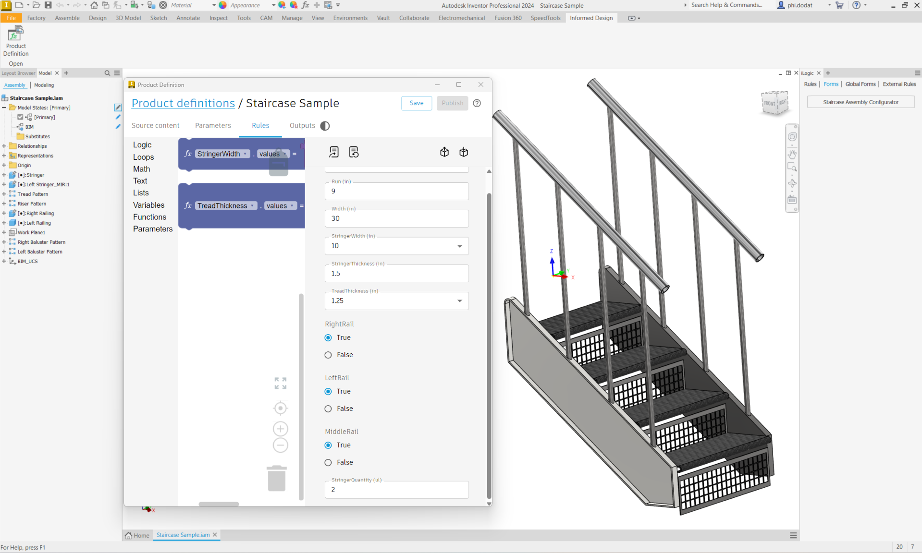
Task: Click the left cube icon above the form
Action: [x=444, y=152]
